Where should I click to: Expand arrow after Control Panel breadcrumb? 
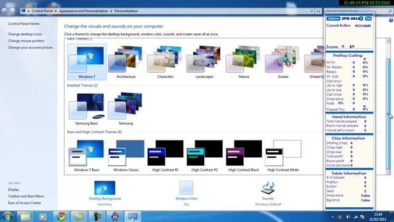(56, 11)
